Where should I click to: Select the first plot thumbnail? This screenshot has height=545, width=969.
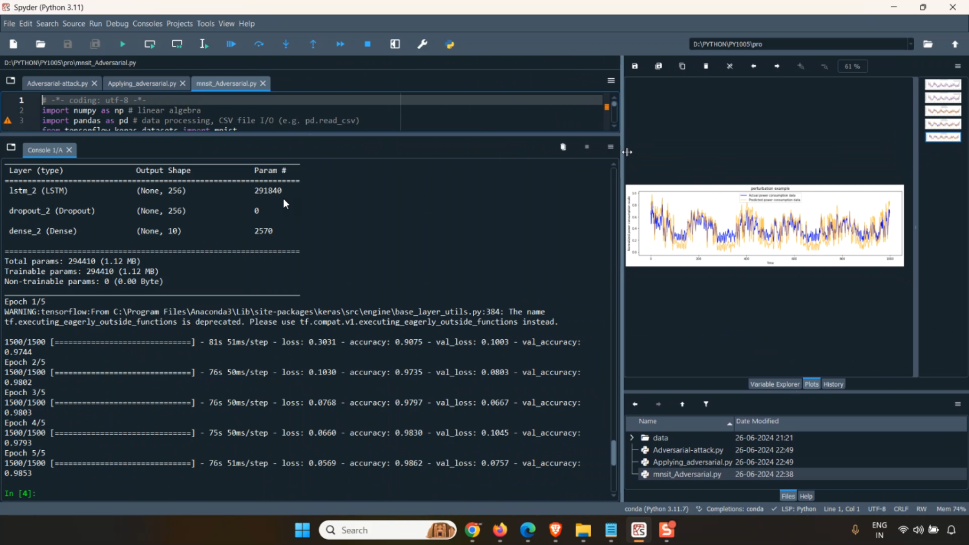pyautogui.click(x=943, y=85)
